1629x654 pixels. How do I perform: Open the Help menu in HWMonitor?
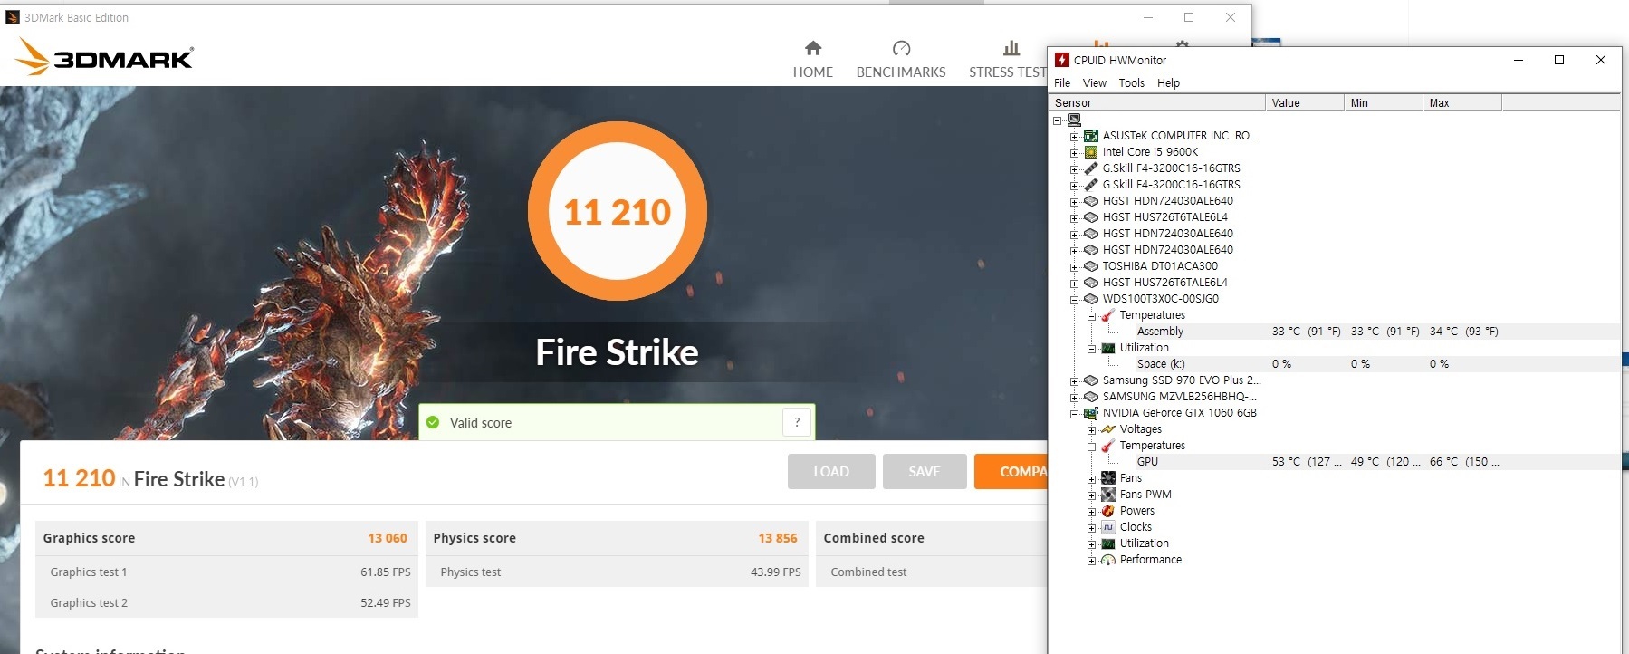click(x=1169, y=82)
